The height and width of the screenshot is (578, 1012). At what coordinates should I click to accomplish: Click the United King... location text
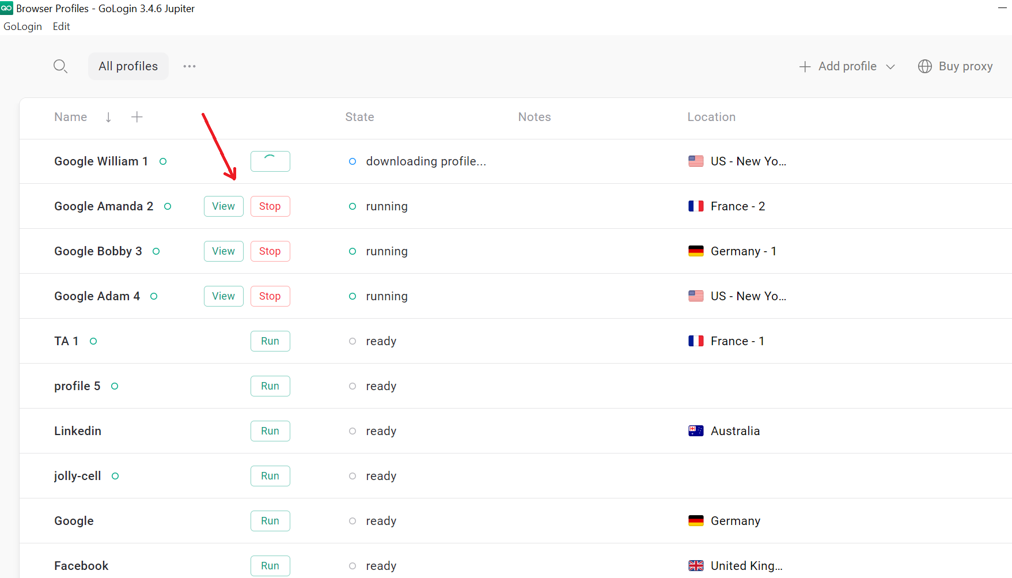(x=746, y=566)
